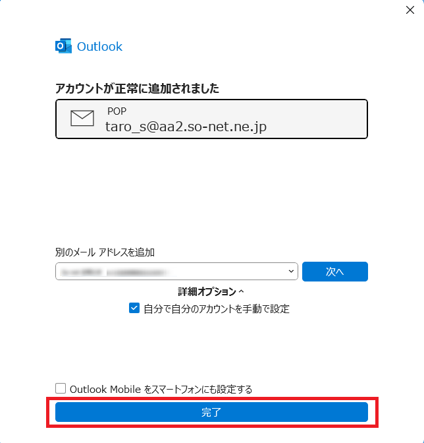Enable Outlook Mobile をスマートフォンにも設定する checkbox
This screenshot has width=424, height=443.
[61, 388]
